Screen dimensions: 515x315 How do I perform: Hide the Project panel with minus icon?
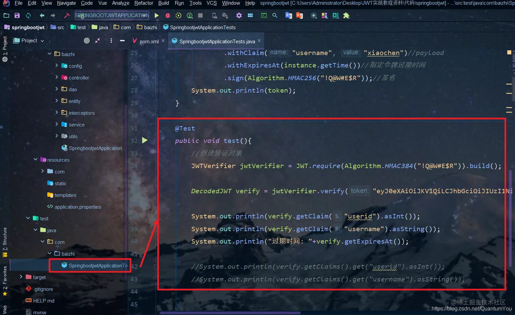coord(122,41)
